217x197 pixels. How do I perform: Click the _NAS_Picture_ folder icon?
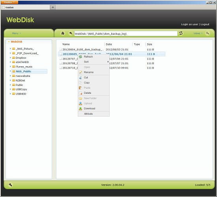pyautogui.click(x=13, y=49)
